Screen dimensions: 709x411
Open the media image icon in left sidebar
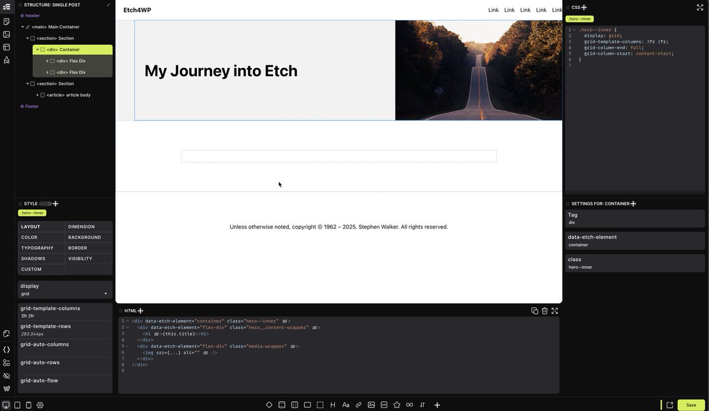(x=6, y=35)
